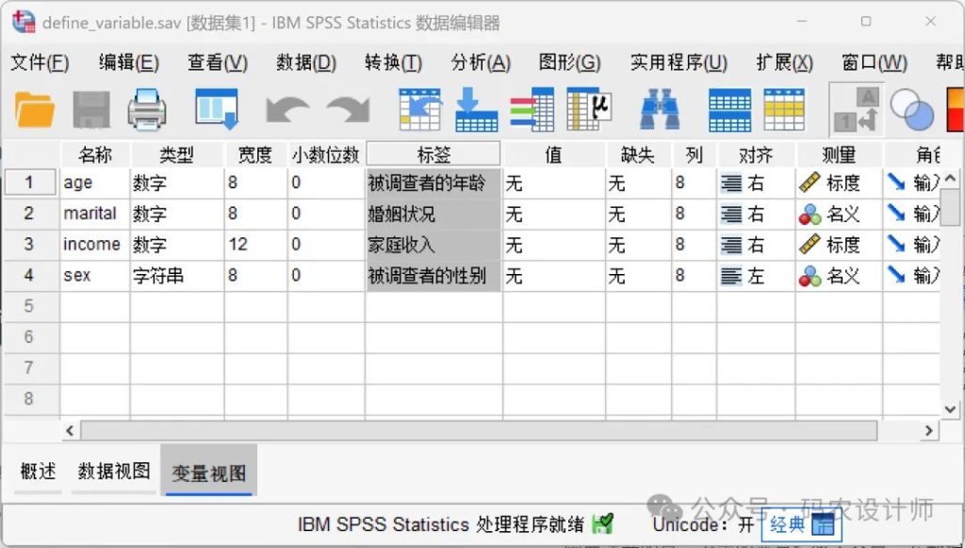Image resolution: width=965 pixels, height=548 pixels.
Task: Click the horizontal scrollbar right arrow
Action: [x=928, y=430]
